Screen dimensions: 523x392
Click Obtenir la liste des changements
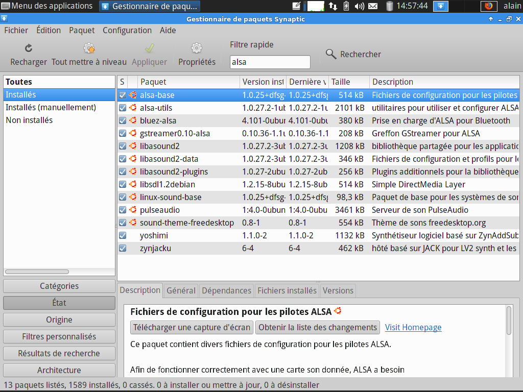[318, 327]
